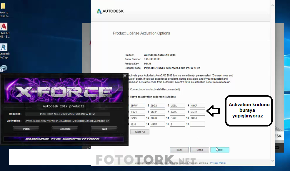
Task: Click the serial number 111-11111111
Action: 152,59
